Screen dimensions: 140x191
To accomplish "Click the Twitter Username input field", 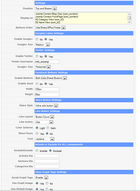I will [47, 62].
